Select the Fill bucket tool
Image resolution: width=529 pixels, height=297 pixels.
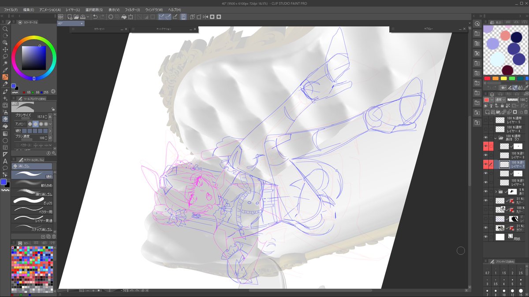tap(5, 126)
